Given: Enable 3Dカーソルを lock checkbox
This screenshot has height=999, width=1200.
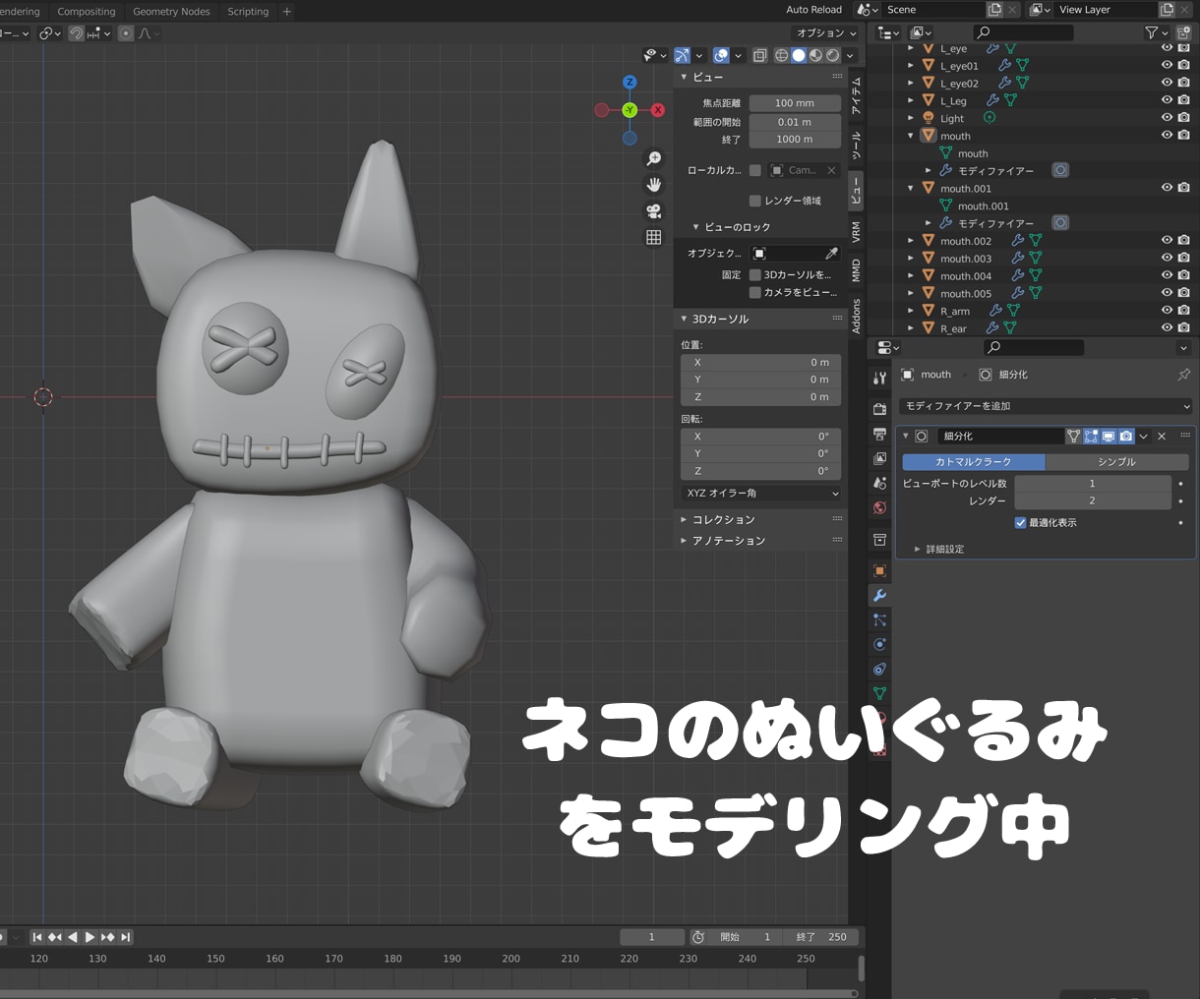Looking at the screenshot, I should tap(755, 274).
